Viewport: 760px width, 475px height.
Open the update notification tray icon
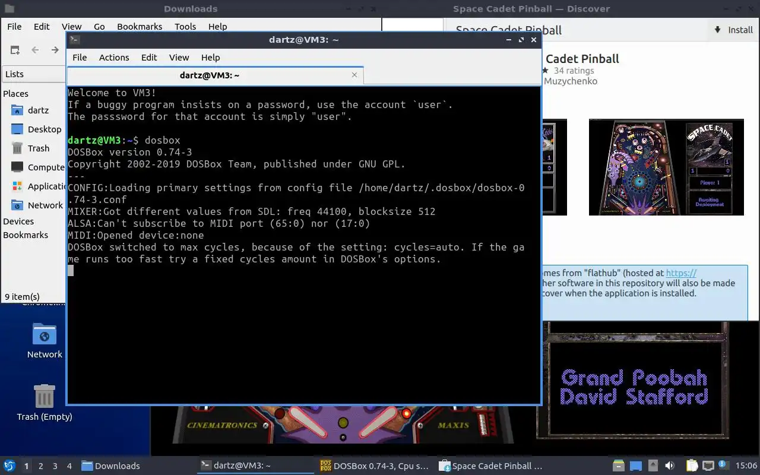[724, 465]
